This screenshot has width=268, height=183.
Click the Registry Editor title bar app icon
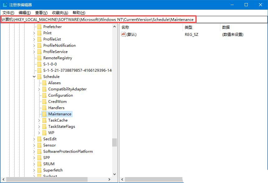pyautogui.click(x=5, y=5)
